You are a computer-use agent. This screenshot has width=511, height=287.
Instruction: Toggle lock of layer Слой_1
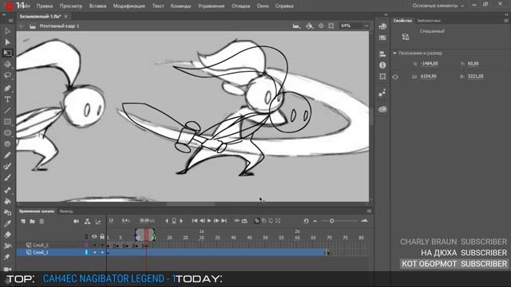pos(102,253)
